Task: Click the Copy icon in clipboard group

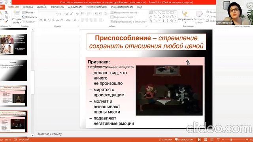Action: [x=6, y=17]
